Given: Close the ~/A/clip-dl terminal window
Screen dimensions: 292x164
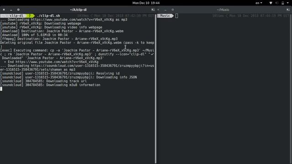Looking at the screenshot, I should coord(4,10).
